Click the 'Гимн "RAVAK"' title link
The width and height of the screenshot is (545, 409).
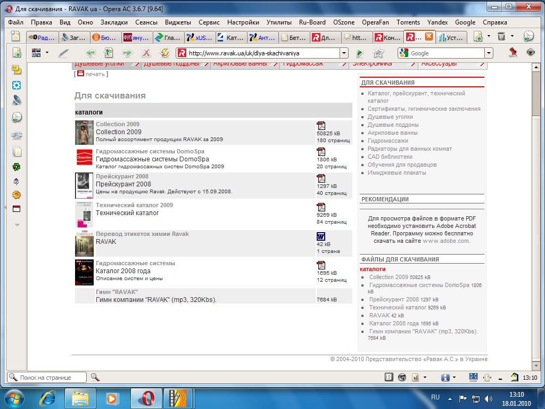(x=117, y=292)
